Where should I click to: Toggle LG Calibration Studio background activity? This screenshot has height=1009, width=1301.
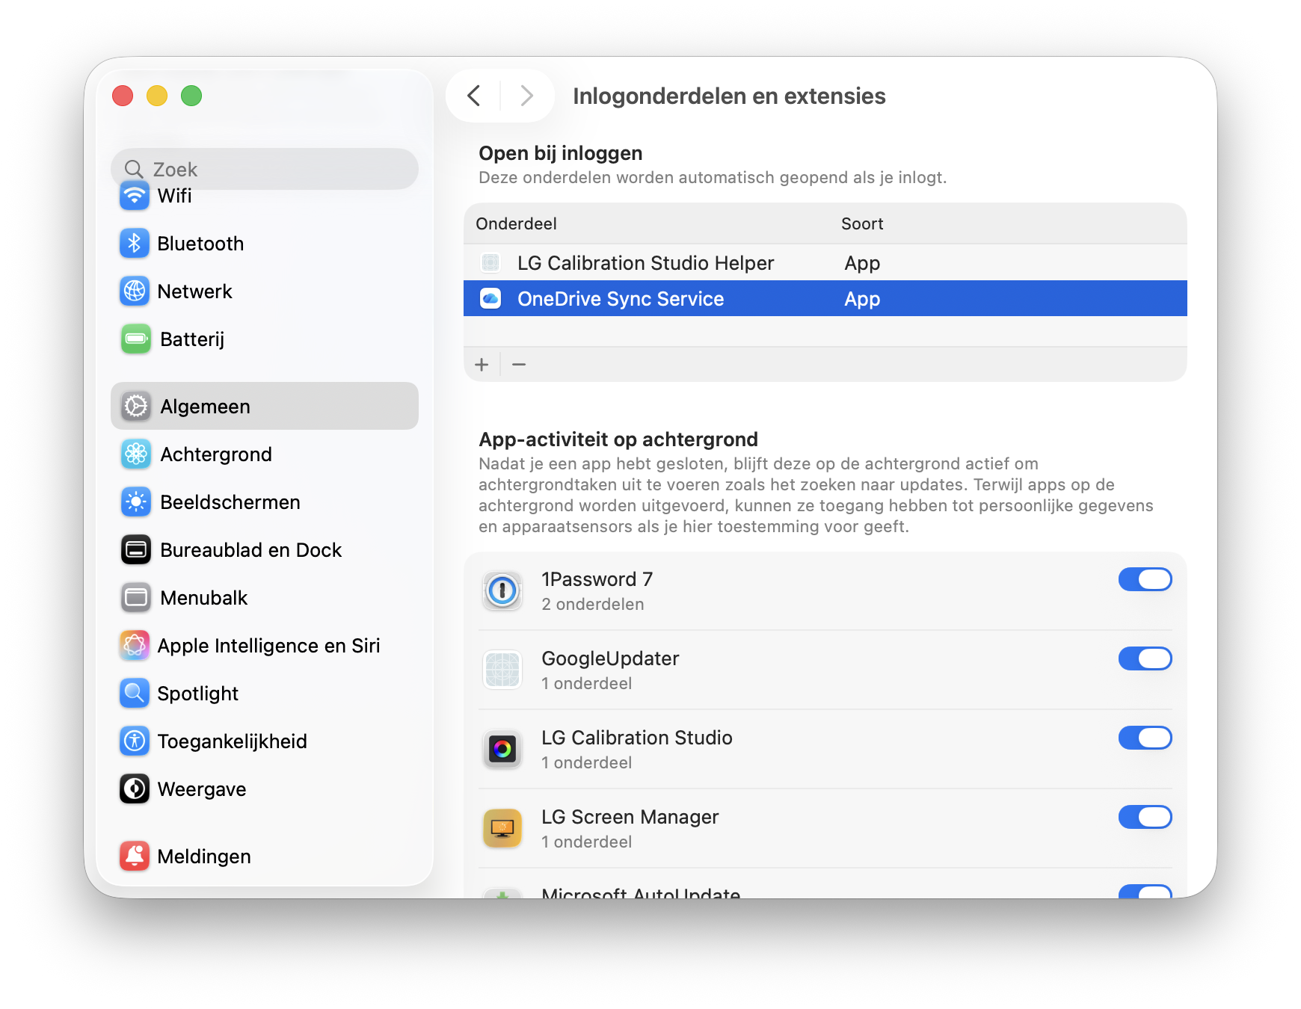pyautogui.click(x=1145, y=738)
